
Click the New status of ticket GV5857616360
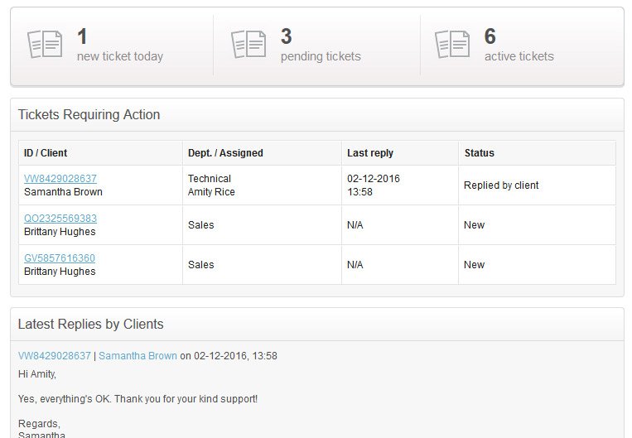click(474, 265)
